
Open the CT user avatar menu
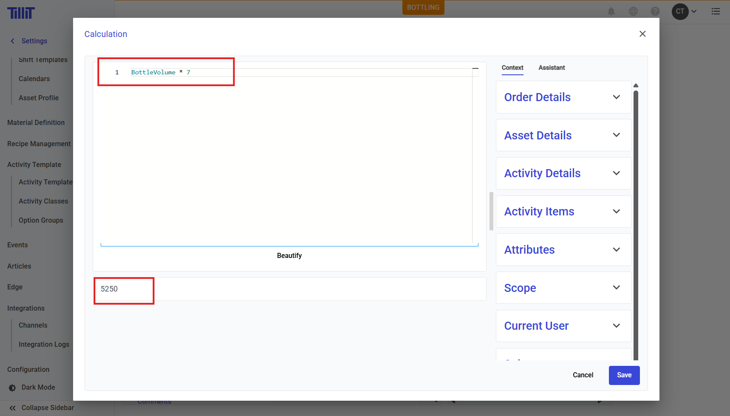pos(680,11)
